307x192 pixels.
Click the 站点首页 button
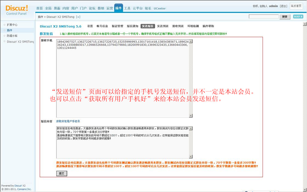(296, 6)
